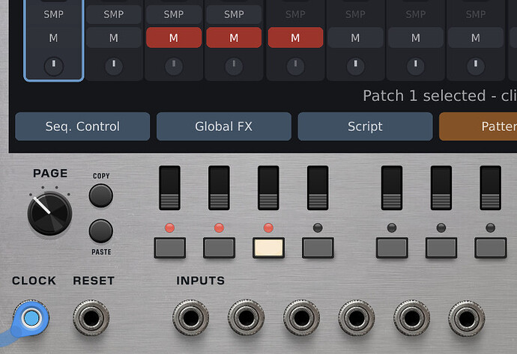Click the seventh gray step button

tap(491, 248)
